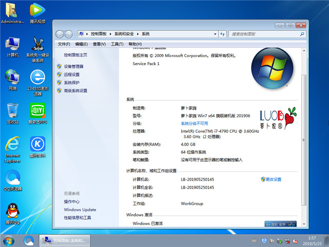This screenshot has height=247, width=329.
Task: Open Windows Update link
Action: click(80, 209)
